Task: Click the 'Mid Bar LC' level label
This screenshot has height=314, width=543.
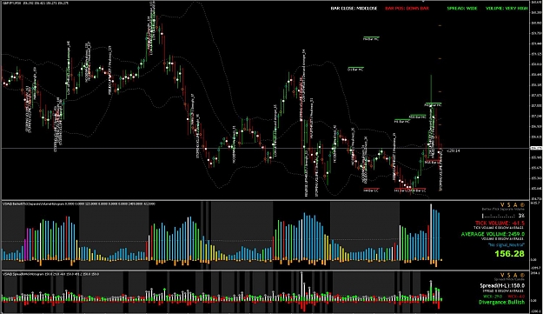Action: 432,162
